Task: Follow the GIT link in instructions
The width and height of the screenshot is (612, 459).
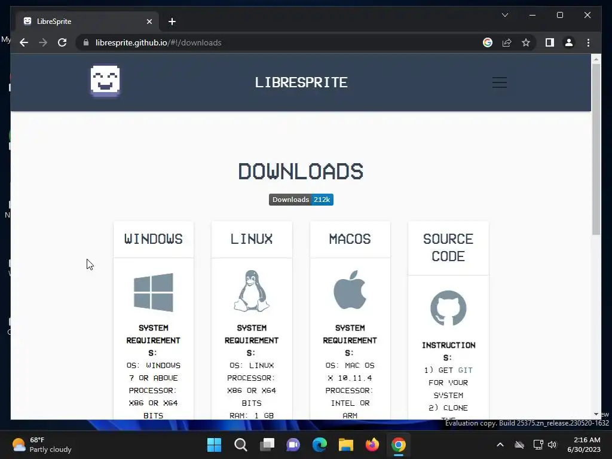Action: tap(465, 370)
